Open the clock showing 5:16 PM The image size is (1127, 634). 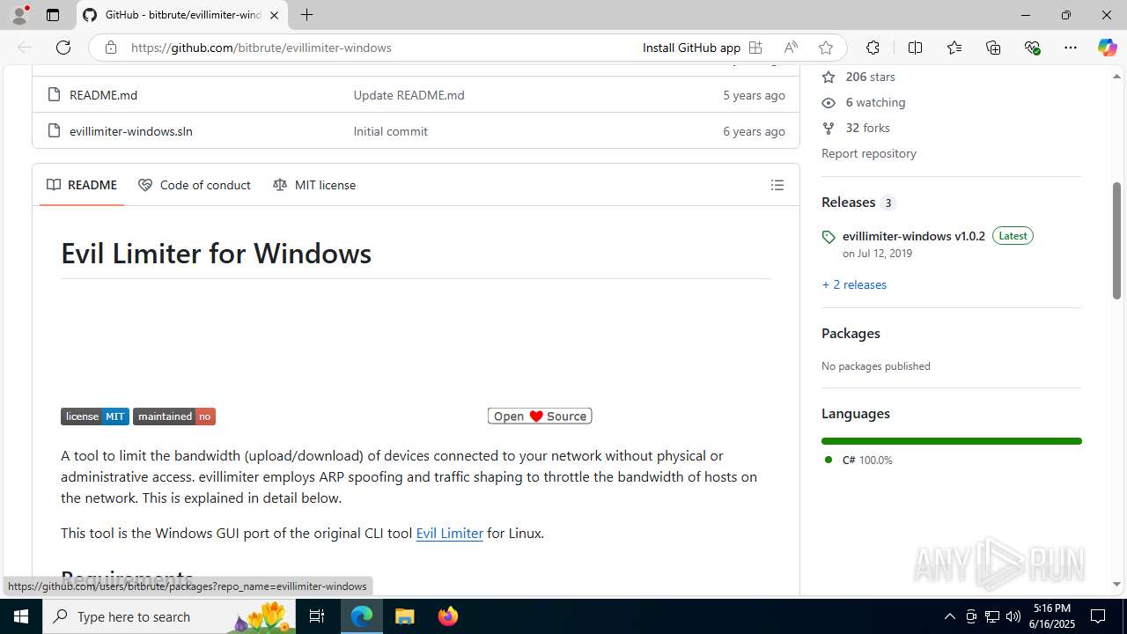[x=1052, y=616]
